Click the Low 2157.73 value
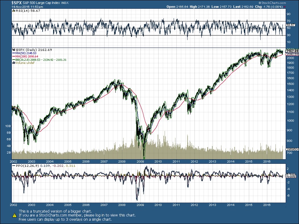 click(x=221, y=7)
